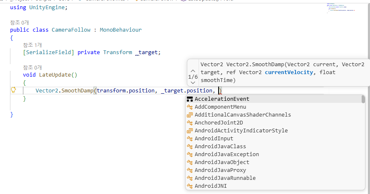This screenshot has width=370, height=194.
Task: Click the _target field declaration
Action: 146,52
